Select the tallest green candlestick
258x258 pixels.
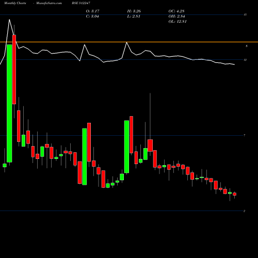[x=9, y=103]
